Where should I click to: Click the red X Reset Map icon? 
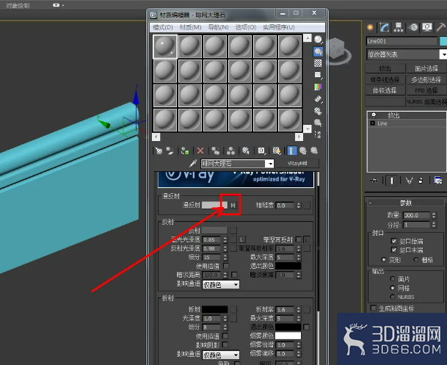[x=200, y=151]
